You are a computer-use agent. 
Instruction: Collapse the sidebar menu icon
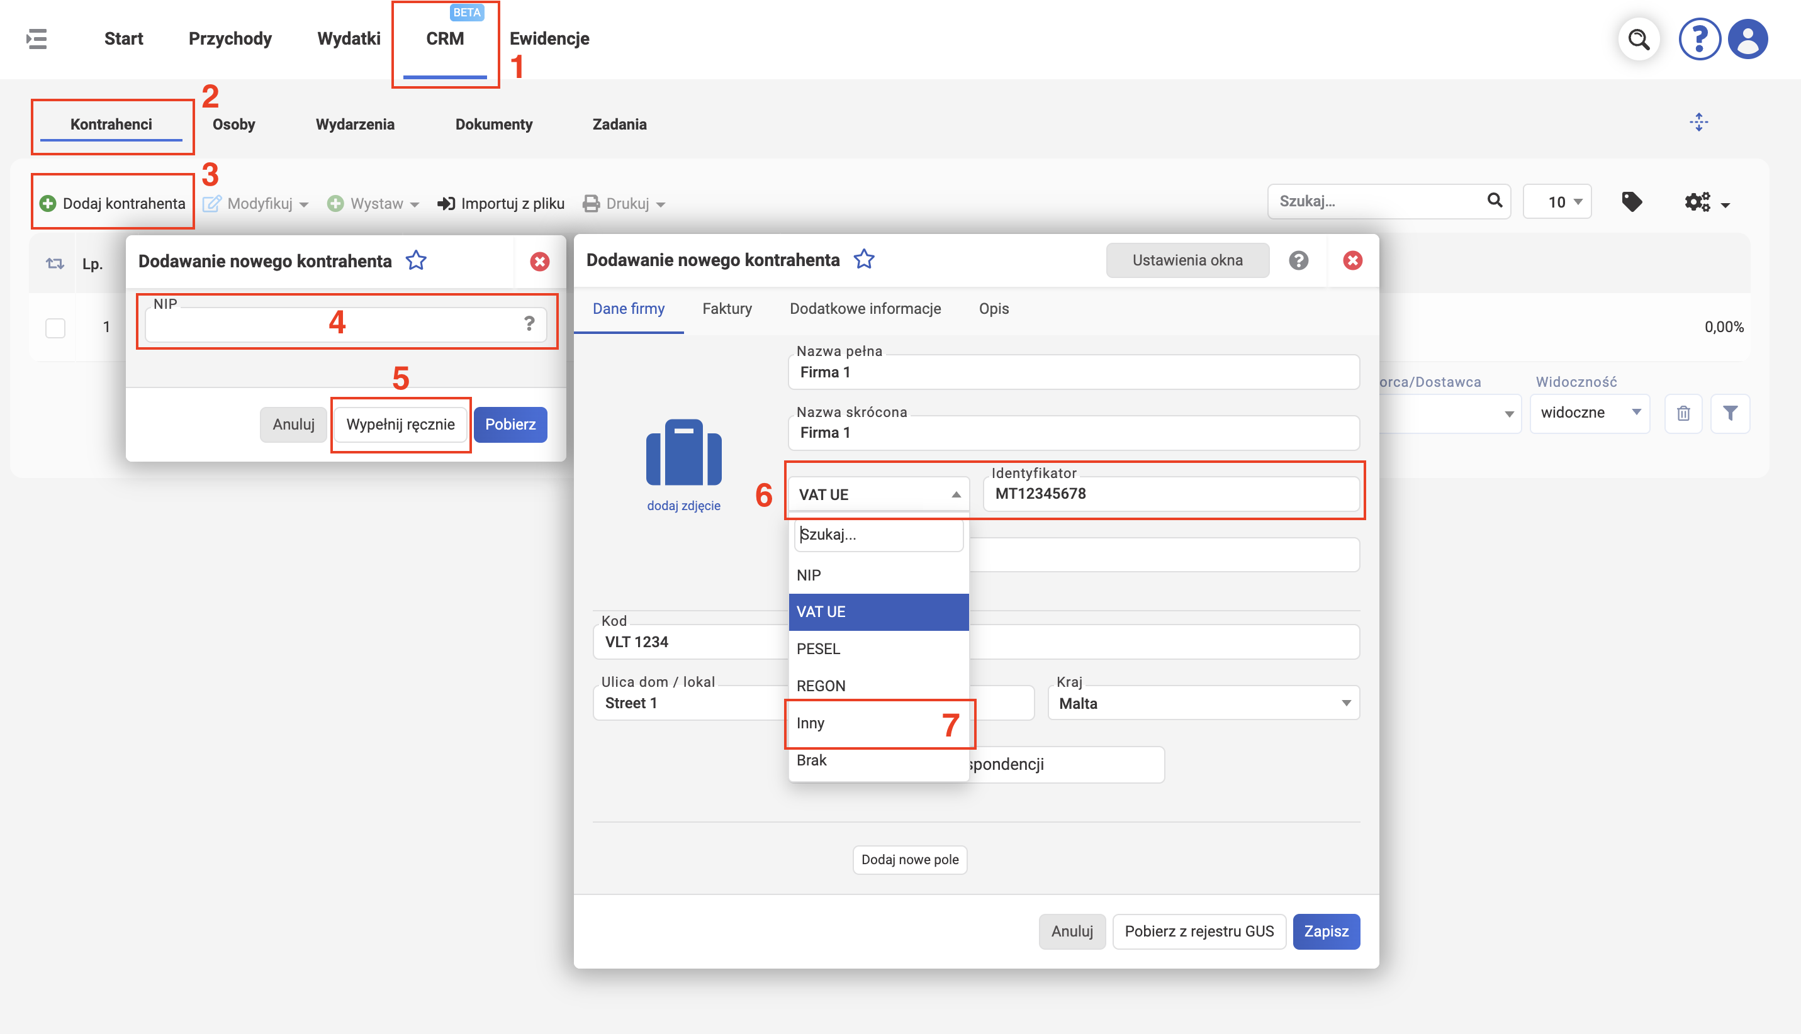click(x=36, y=39)
